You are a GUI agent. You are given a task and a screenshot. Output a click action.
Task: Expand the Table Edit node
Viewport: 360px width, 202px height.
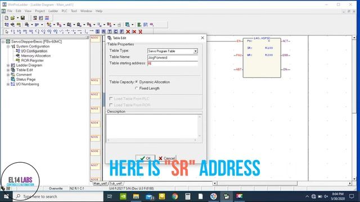(8, 70)
